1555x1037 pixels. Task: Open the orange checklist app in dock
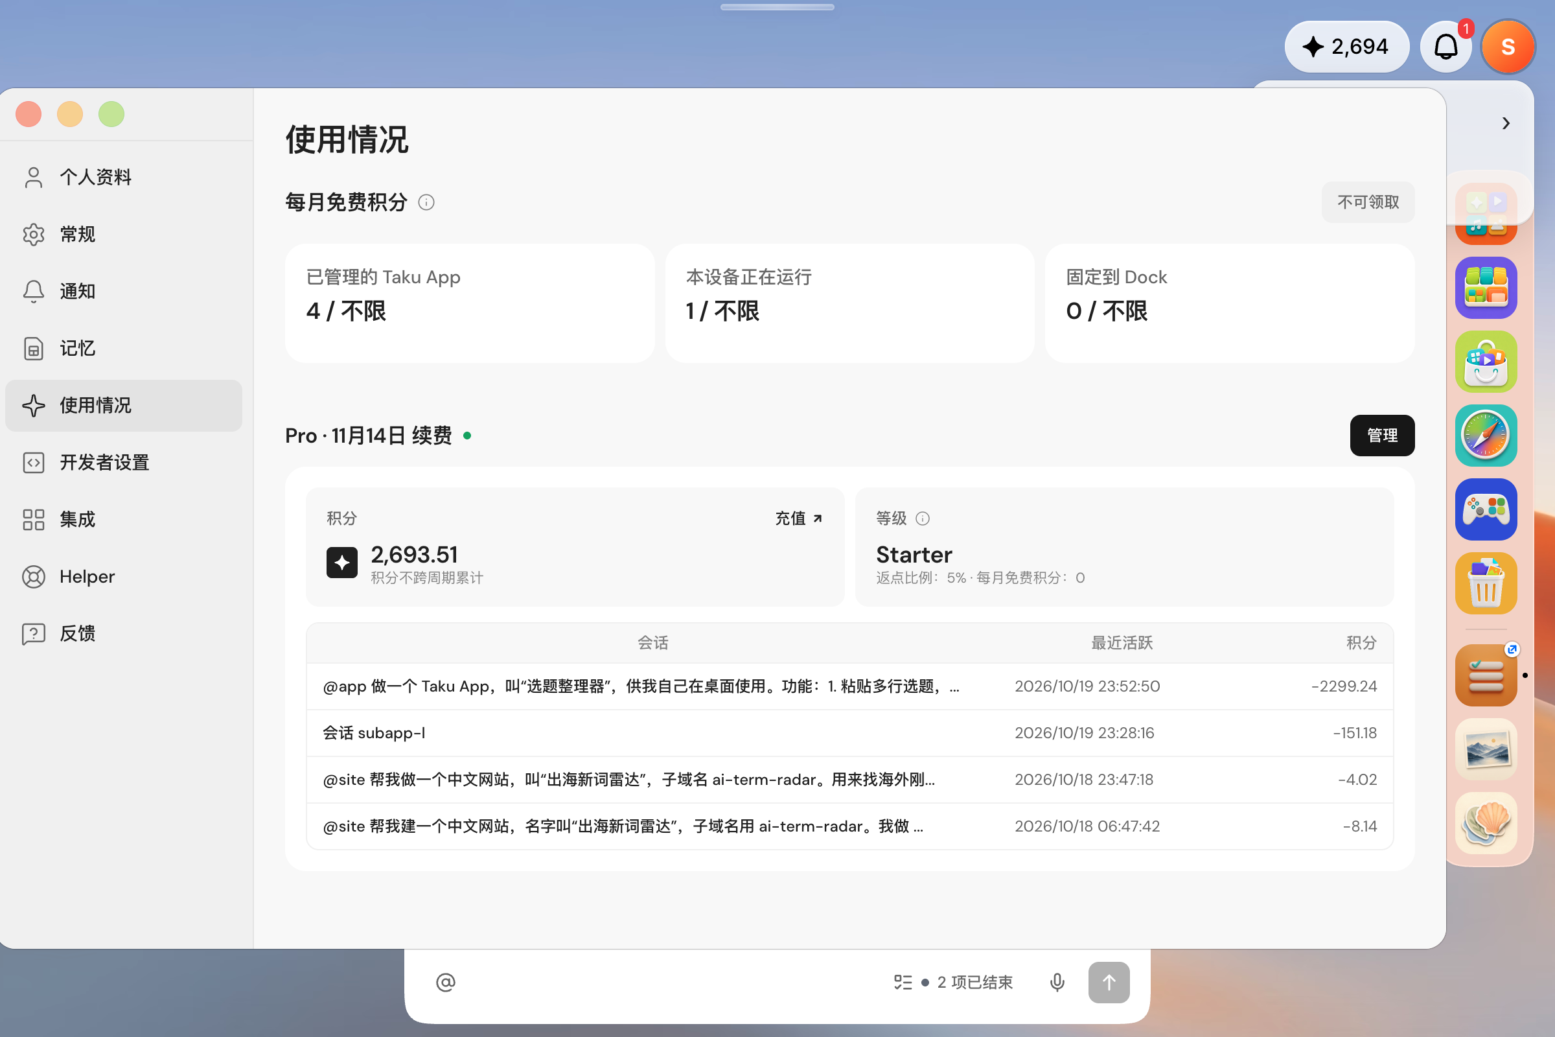[x=1486, y=675]
